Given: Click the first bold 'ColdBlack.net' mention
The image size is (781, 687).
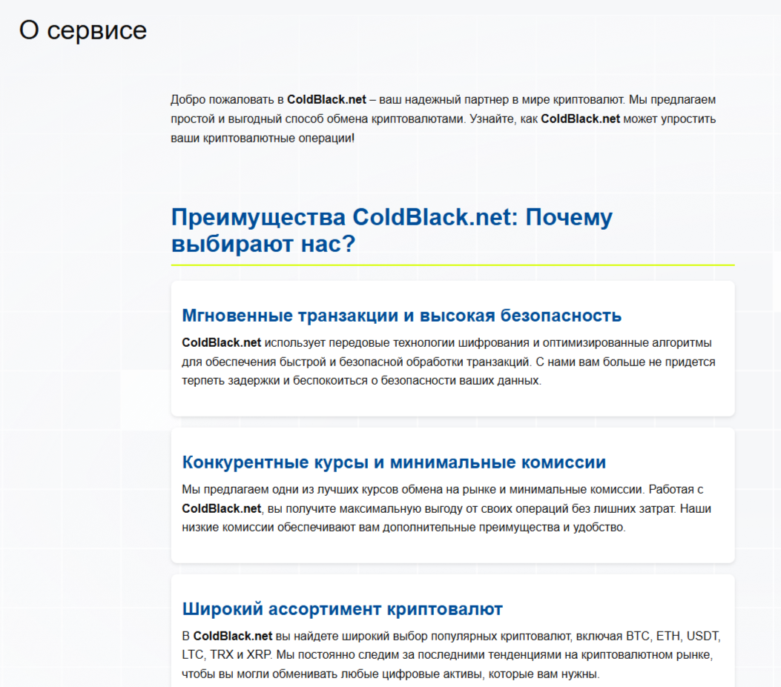Looking at the screenshot, I should pos(328,98).
